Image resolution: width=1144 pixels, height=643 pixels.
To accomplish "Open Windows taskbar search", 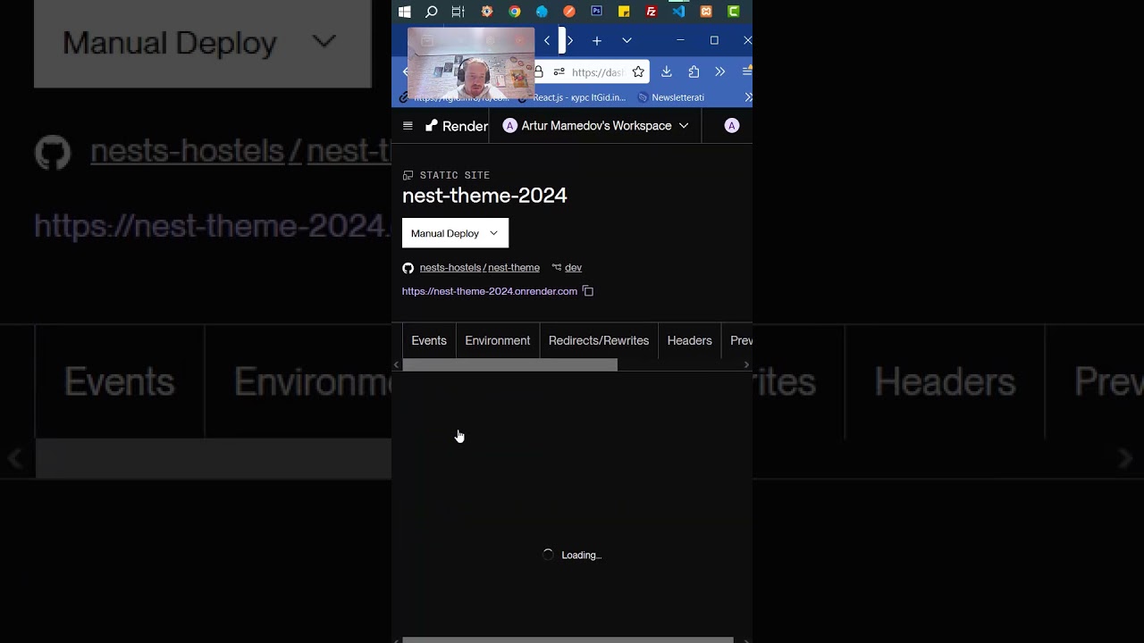I will click(431, 12).
